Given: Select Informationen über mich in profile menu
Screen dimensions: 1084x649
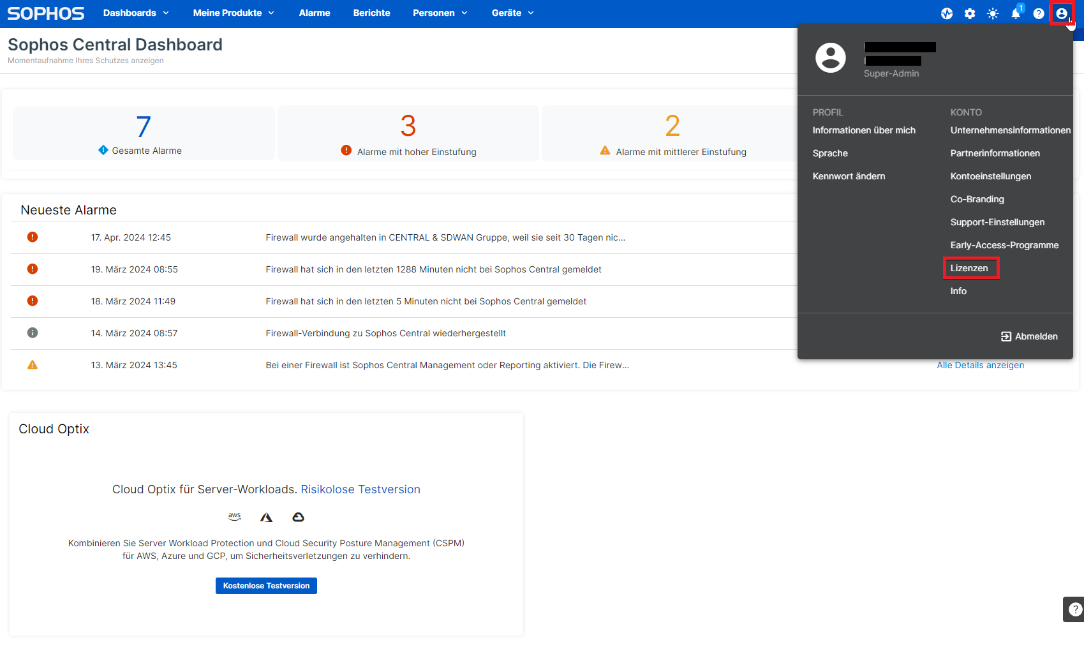Looking at the screenshot, I should (x=864, y=130).
